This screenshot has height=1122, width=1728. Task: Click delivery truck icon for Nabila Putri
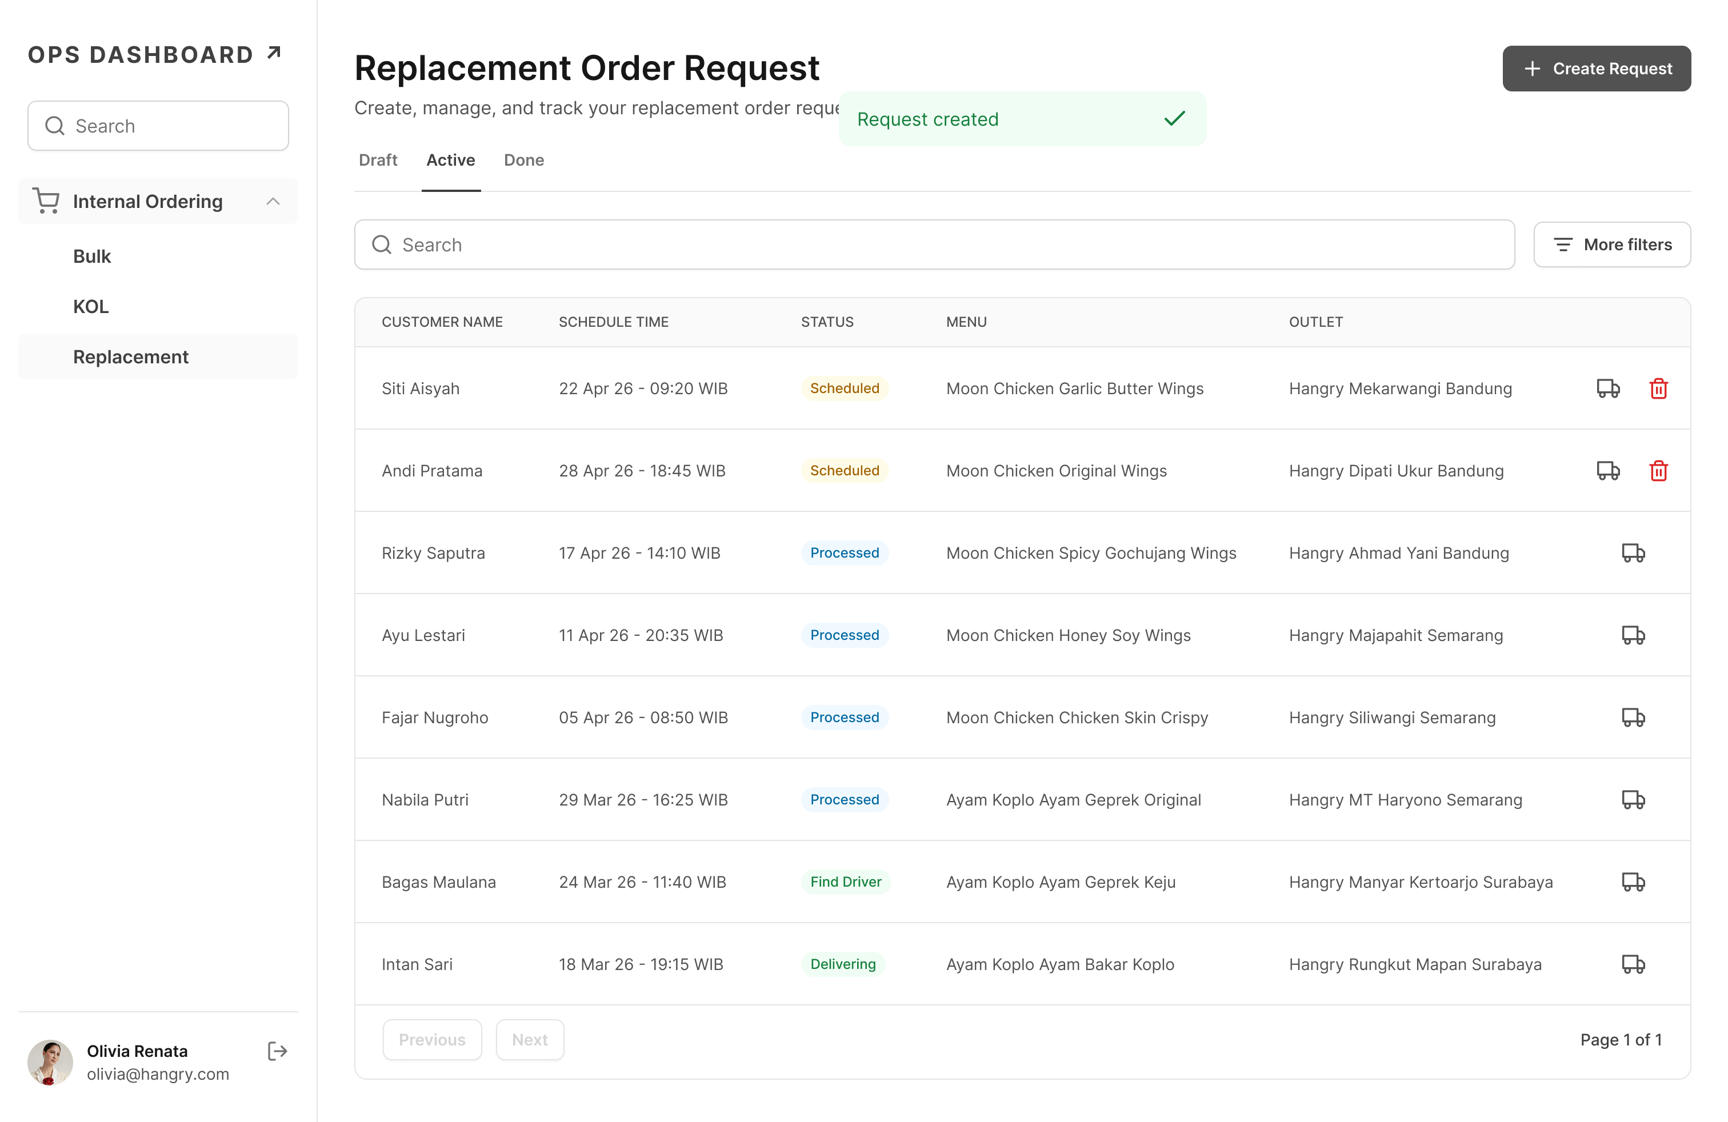click(x=1634, y=800)
